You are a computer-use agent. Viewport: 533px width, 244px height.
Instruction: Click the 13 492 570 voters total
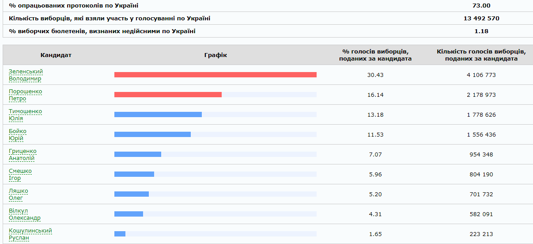(481, 19)
